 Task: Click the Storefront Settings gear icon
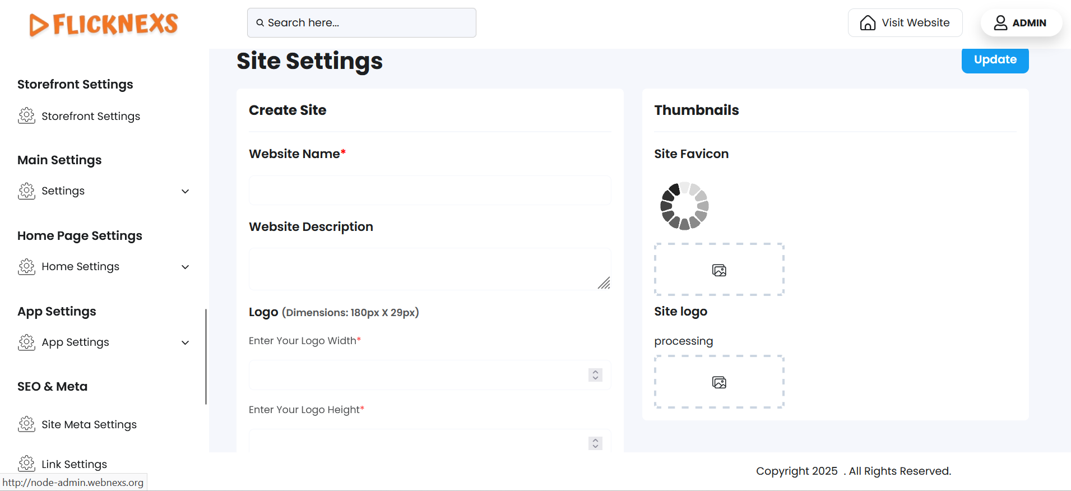26,116
